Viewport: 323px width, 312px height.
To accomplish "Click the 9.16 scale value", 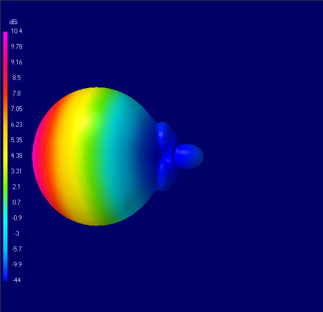I will pyautogui.click(x=17, y=62).
